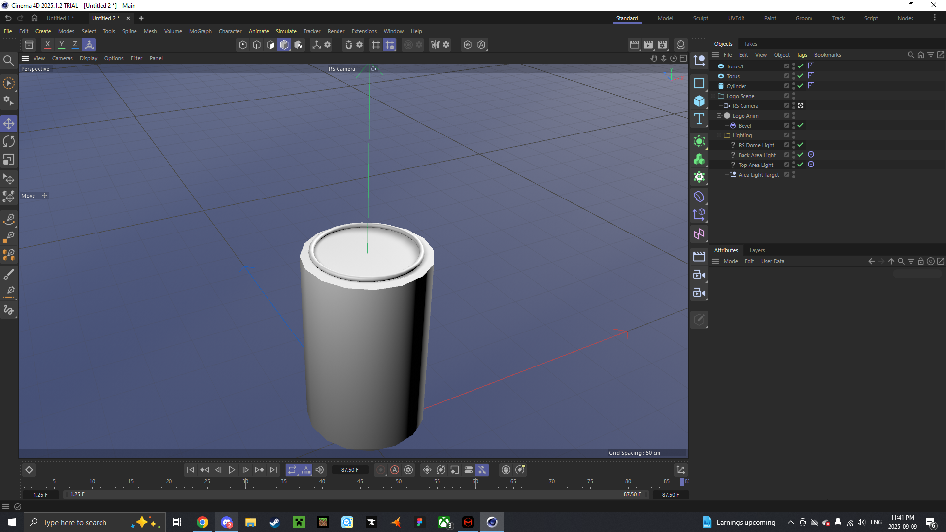The width and height of the screenshot is (946, 532).
Task: Open the MoGraph menu
Action: click(200, 31)
